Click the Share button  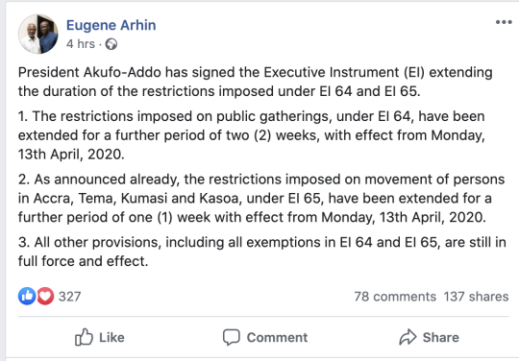point(429,337)
